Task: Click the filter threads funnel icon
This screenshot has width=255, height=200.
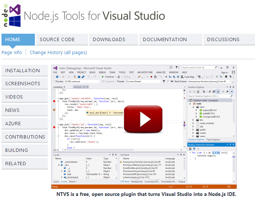Action: point(164,81)
